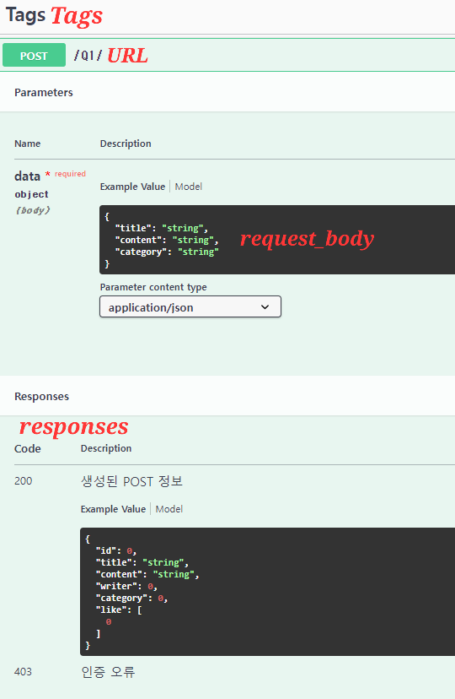Click the red URL annotation text
The width and height of the screenshot is (455, 699).
click(127, 56)
